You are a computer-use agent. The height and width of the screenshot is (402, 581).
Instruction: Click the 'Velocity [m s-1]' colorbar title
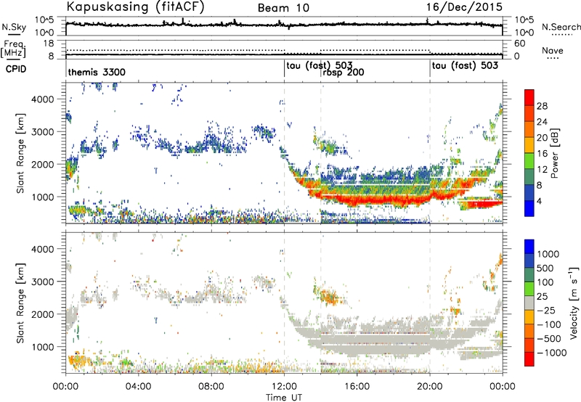point(574,303)
